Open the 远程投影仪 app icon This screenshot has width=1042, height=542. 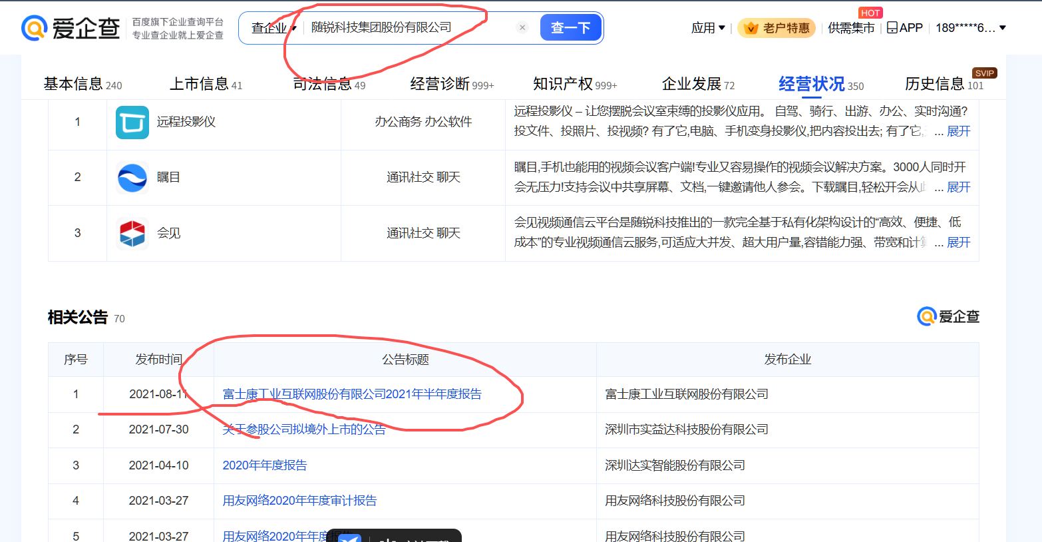(x=132, y=122)
